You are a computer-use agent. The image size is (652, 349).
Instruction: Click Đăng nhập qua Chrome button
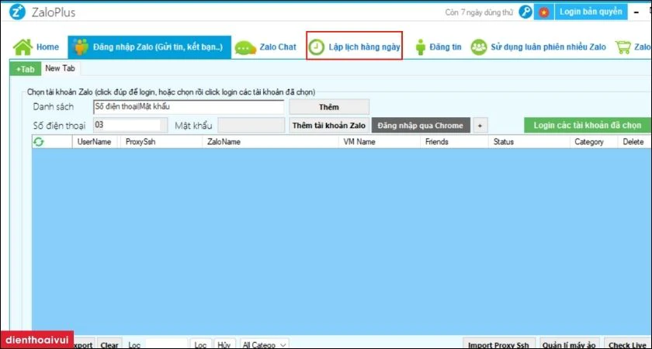(x=421, y=125)
